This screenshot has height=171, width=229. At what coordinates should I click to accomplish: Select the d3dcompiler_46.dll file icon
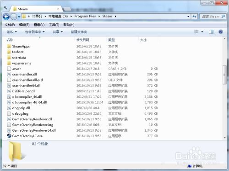coord(9,96)
